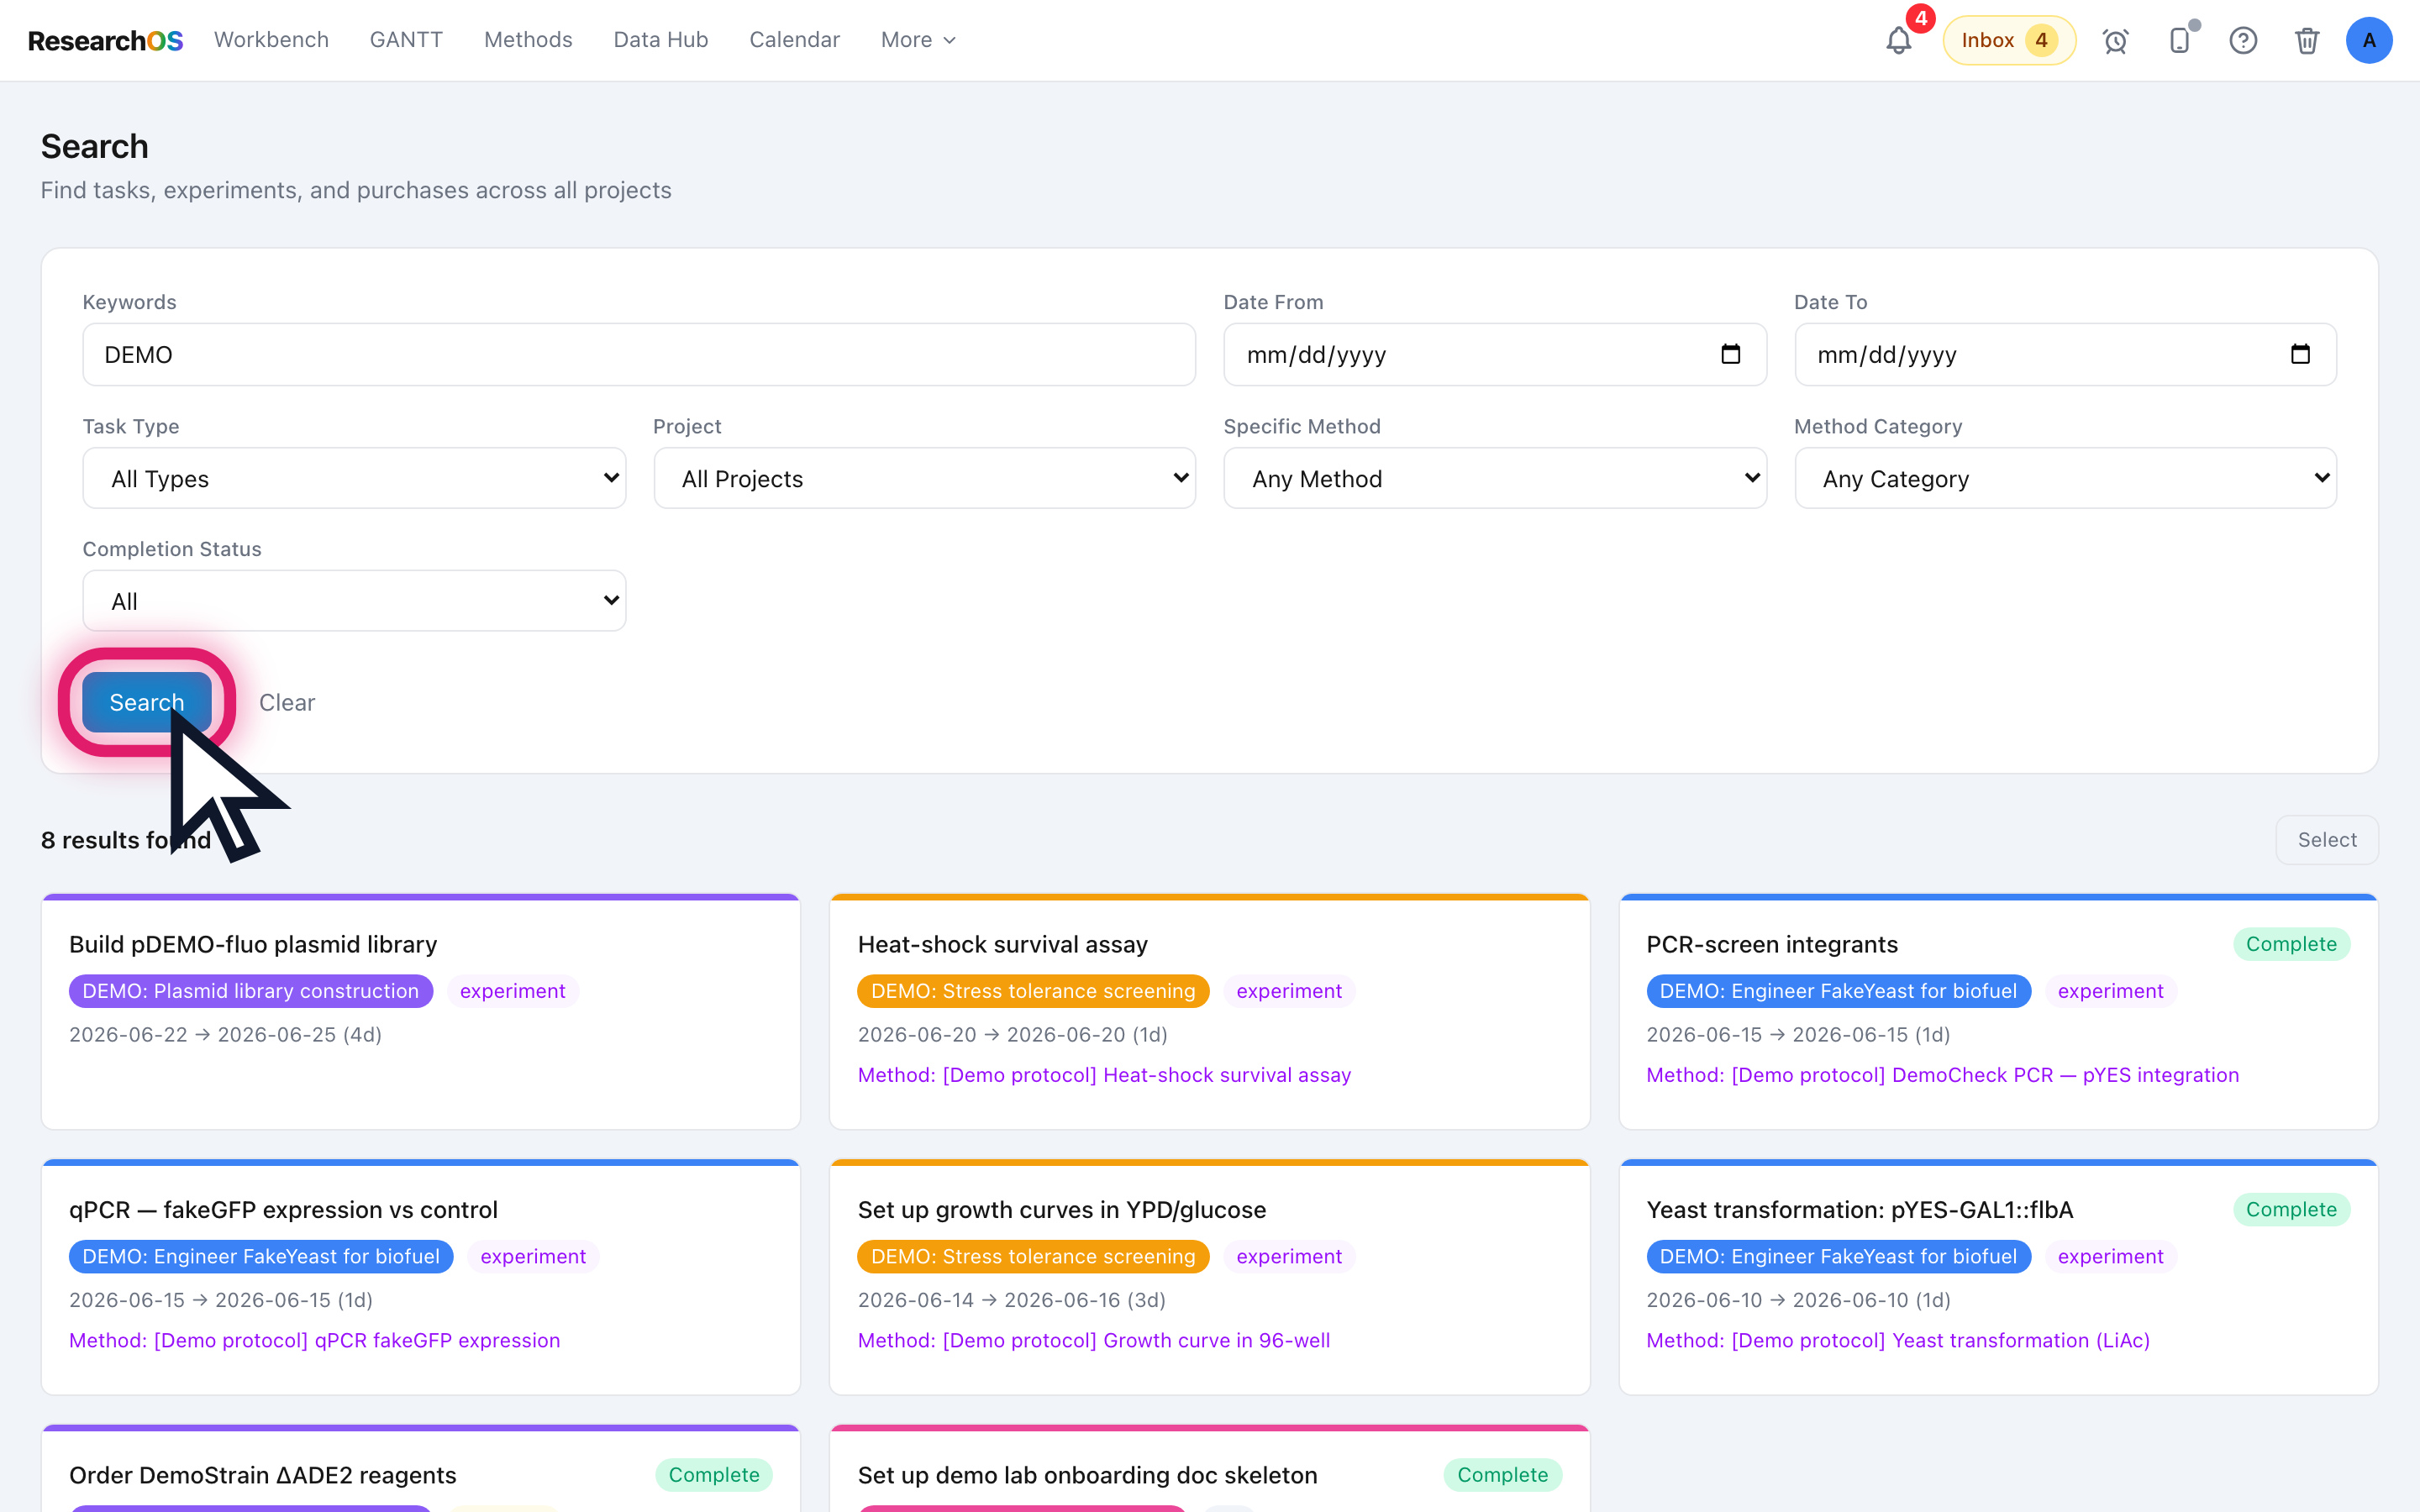Open Date From calendar picker icon
Viewport: 2420px width, 1512px height.
[1731, 354]
